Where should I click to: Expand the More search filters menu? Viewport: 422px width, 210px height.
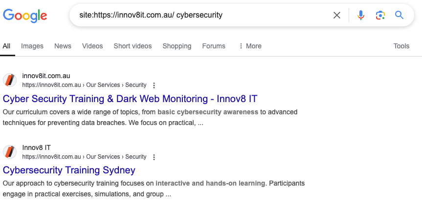(250, 46)
